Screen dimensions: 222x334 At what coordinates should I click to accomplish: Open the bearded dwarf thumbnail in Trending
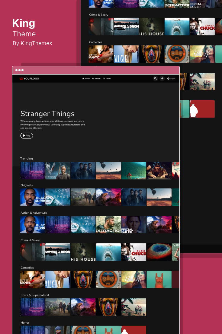pos(159,171)
